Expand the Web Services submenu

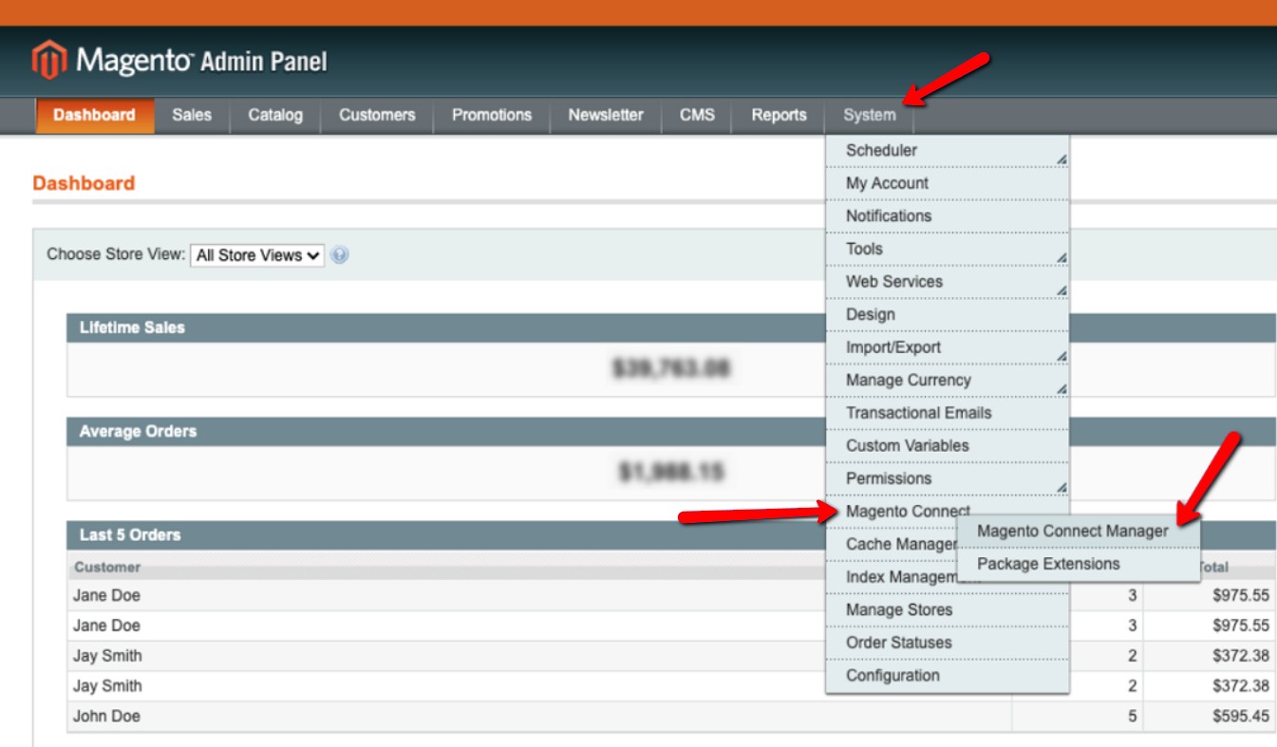pos(948,282)
